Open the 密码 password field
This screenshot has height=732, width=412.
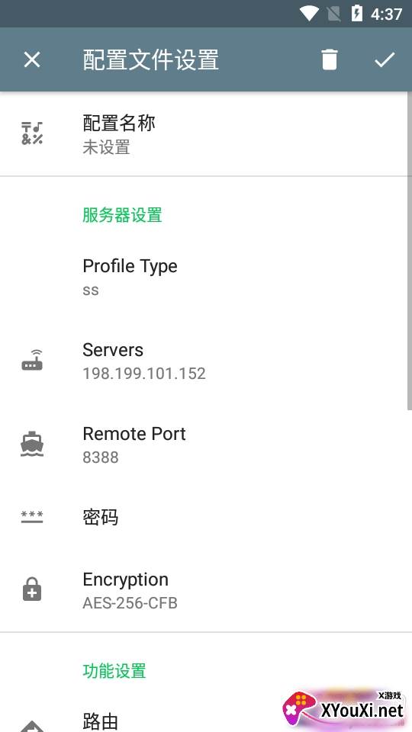coord(206,517)
